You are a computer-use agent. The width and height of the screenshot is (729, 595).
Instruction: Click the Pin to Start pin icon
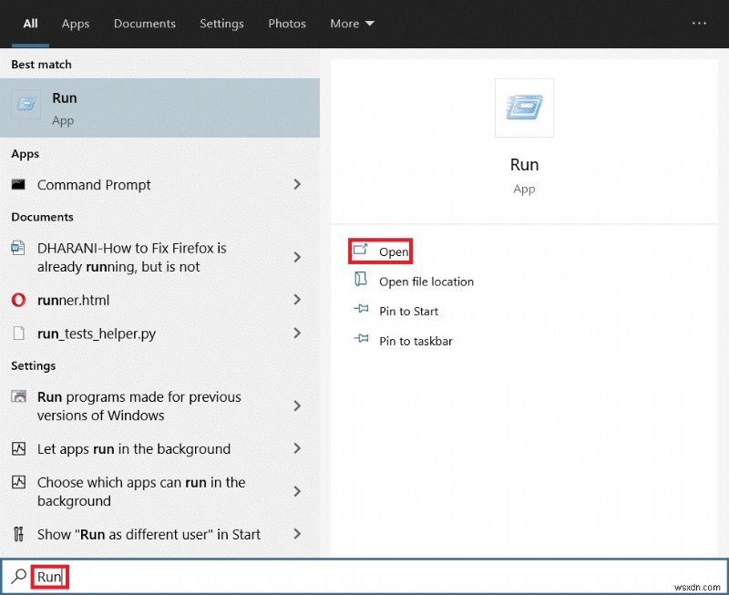click(361, 311)
